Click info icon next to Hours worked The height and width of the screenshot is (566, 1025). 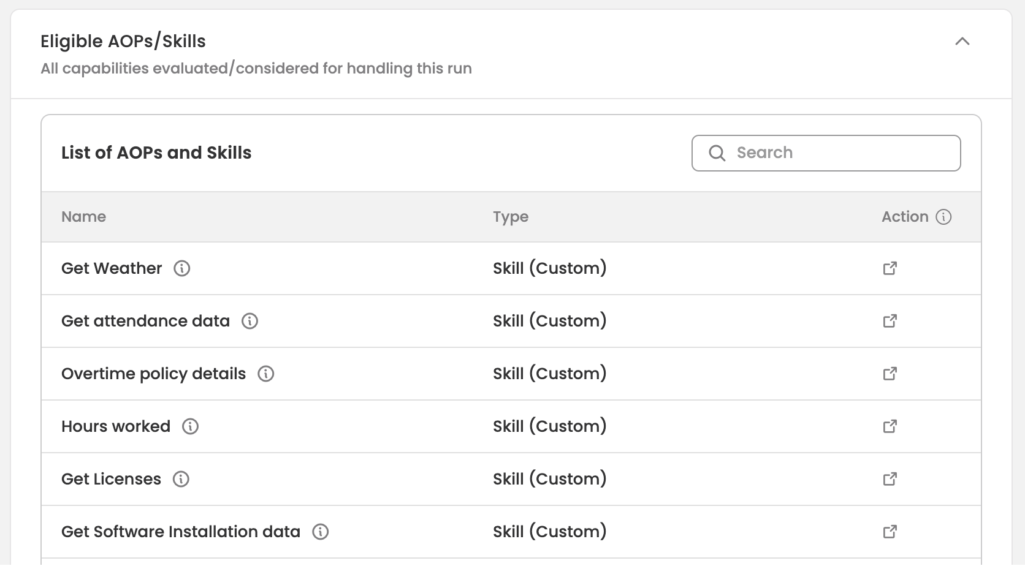(191, 426)
